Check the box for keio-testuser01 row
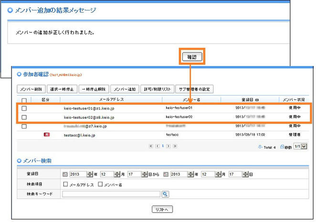Screen dimensions: 316x222 (x=24, y=109)
